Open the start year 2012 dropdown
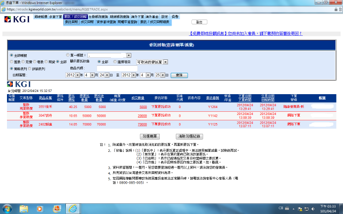The image size is (343, 214). click(77, 75)
